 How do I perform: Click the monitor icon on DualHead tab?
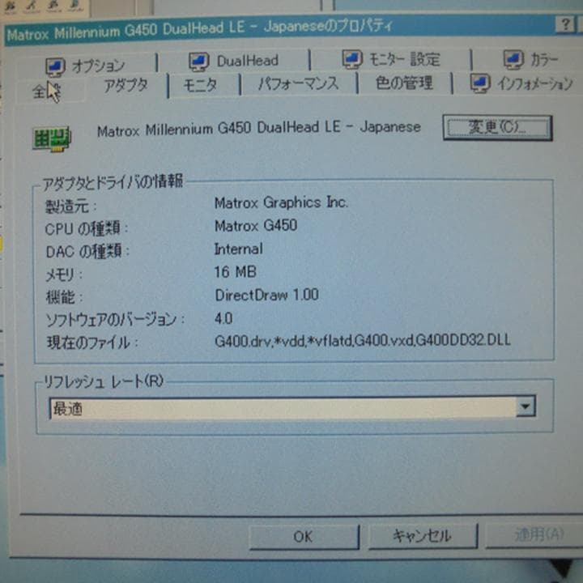(x=198, y=62)
